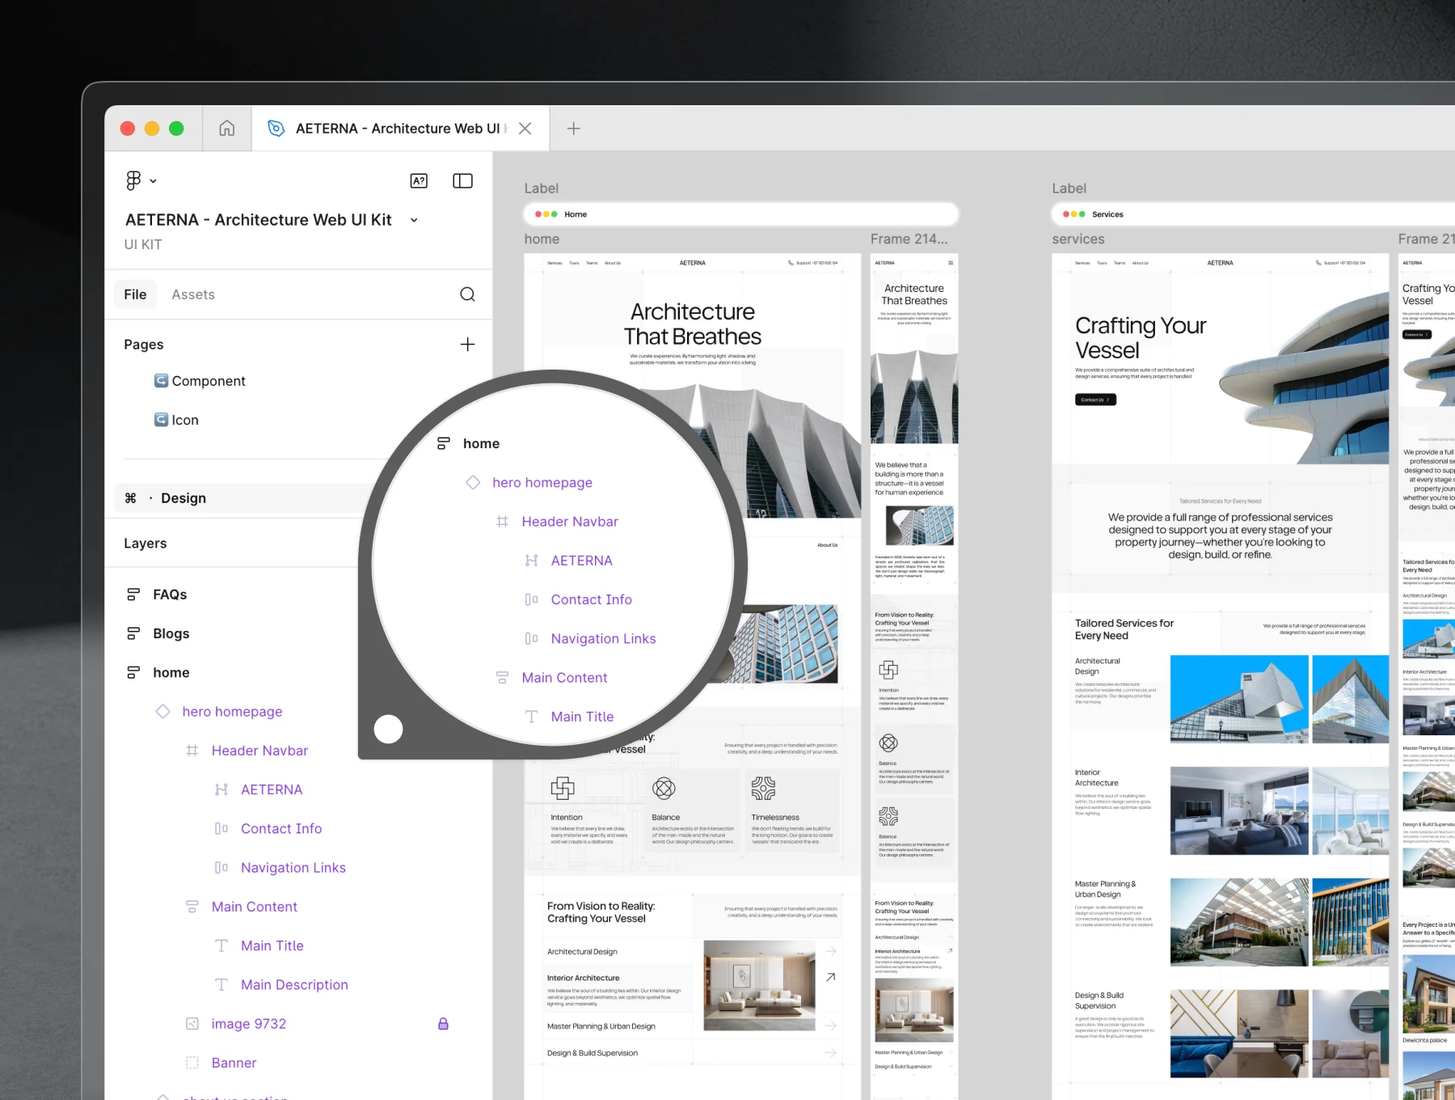Click AETERNA layer icon in Layers panel

(221, 789)
